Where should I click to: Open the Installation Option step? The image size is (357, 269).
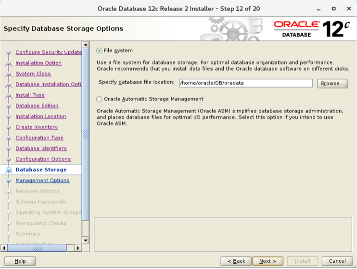click(38, 63)
